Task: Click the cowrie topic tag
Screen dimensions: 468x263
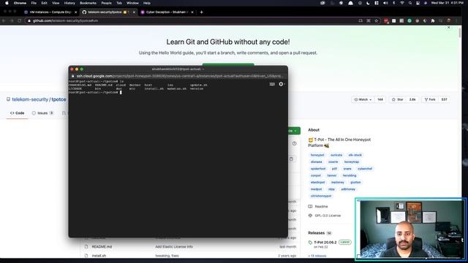Action: pyautogui.click(x=333, y=162)
